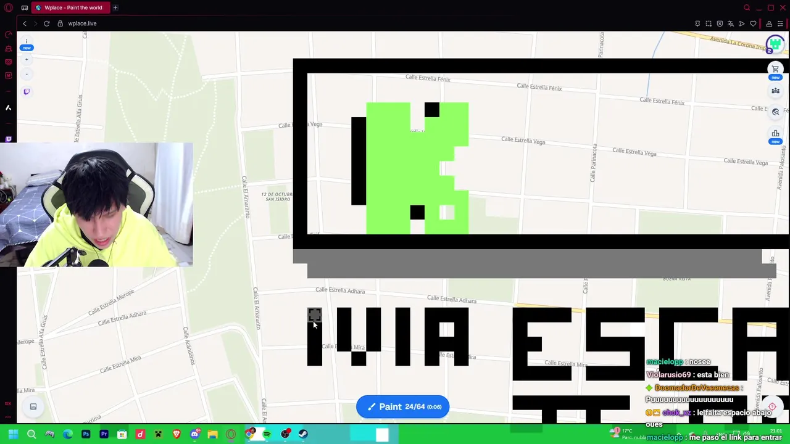This screenshot has width=790, height=444.
Task: Reload the wplace.live page
Action: (x=46, y=23)
